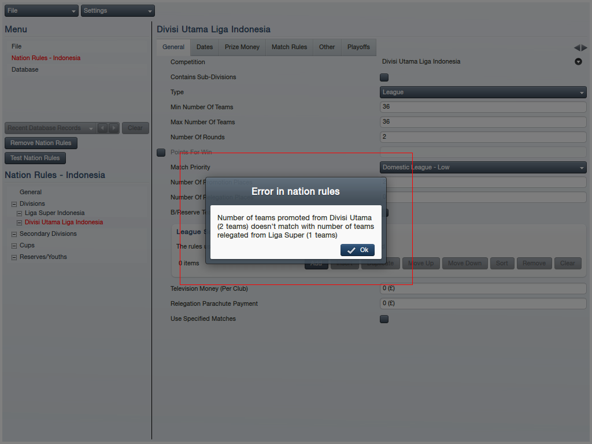
Task: Click Clear next to Recent Database Records
Action: 135,128
